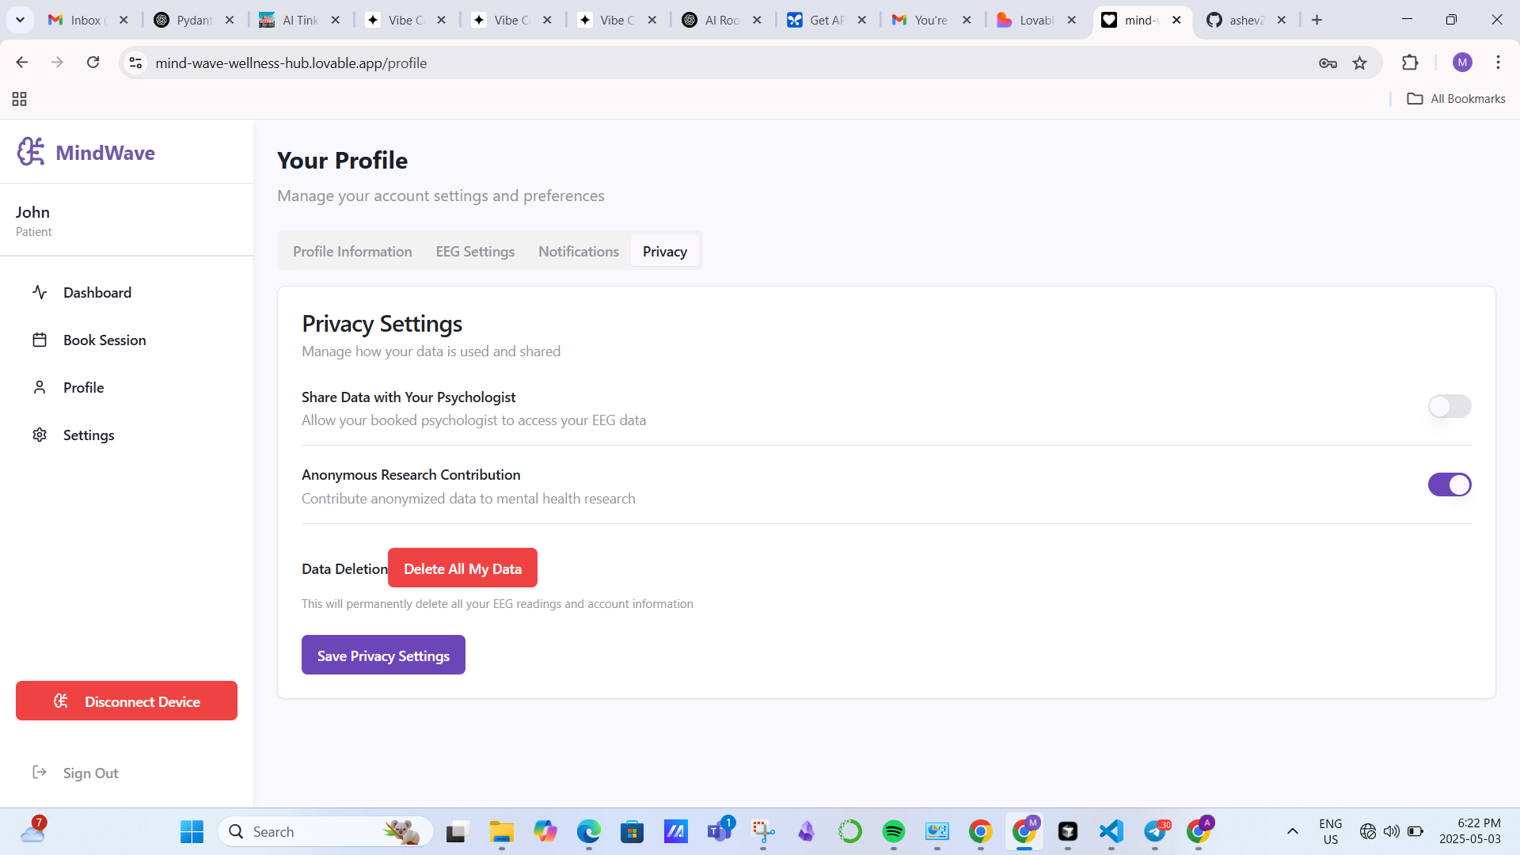Open the Settings gear in sidebar
This screenshot has height=855, width=1520.
pyautogui.click(x=40, y=435)
